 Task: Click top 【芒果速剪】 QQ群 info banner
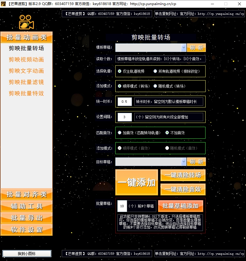pos(107,14)
